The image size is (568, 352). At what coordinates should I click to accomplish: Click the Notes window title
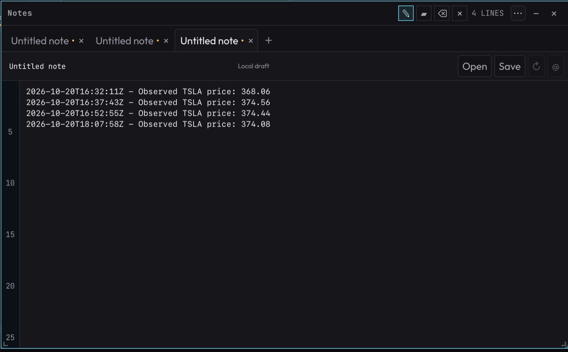click(x=20, y=13)
